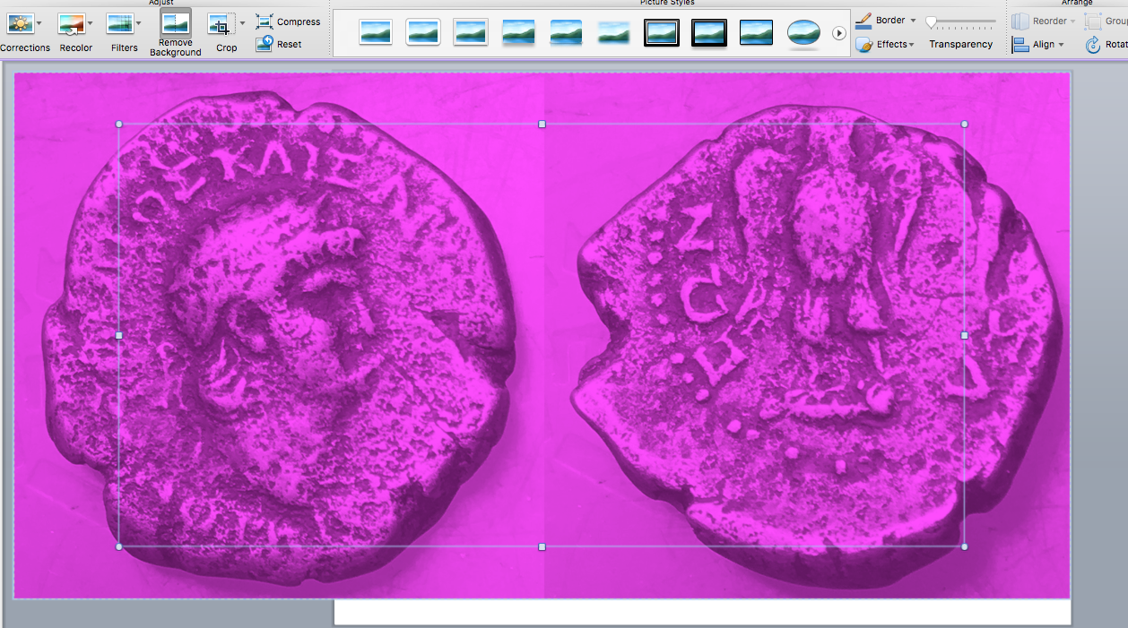This screenshot has height=628, width=1128.
Task: Expand the Crop dropdown arrow
Action: [x=242, y=23]
